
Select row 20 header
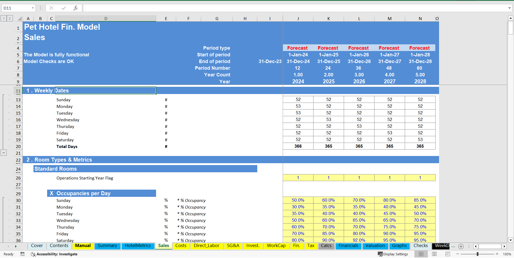tap(18, 146)
